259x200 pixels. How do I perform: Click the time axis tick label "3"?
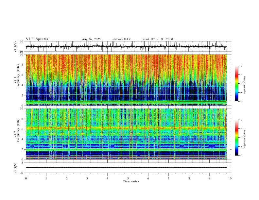pyautogui.click(x=87, y=178)
